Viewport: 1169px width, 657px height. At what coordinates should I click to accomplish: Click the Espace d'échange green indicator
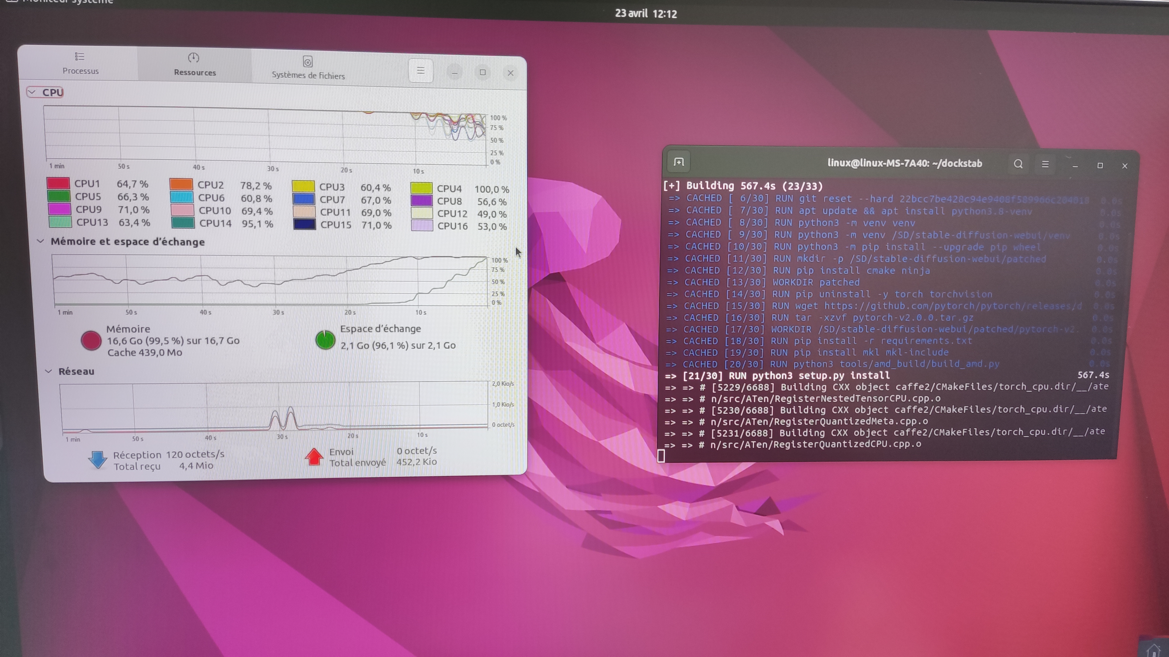325,340
